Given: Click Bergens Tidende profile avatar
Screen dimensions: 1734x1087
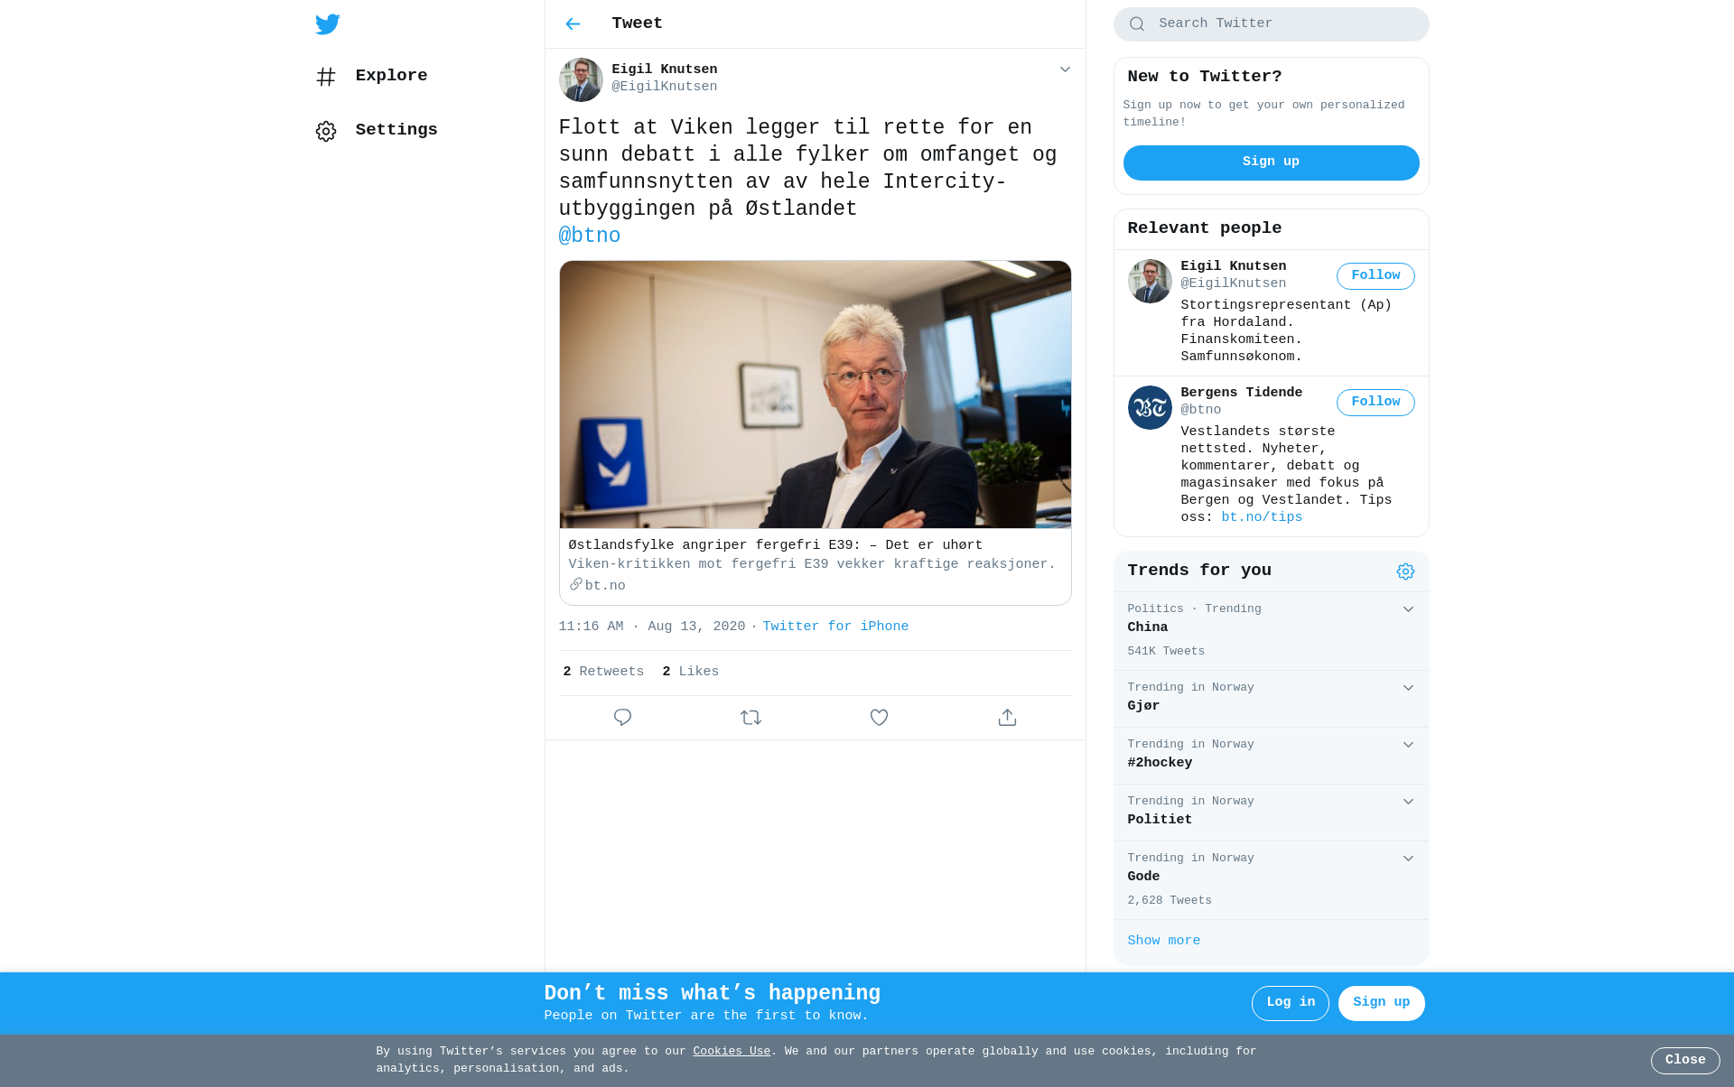Looking at the screenshot, I should pyautogui.click(x=1150, y=408).
